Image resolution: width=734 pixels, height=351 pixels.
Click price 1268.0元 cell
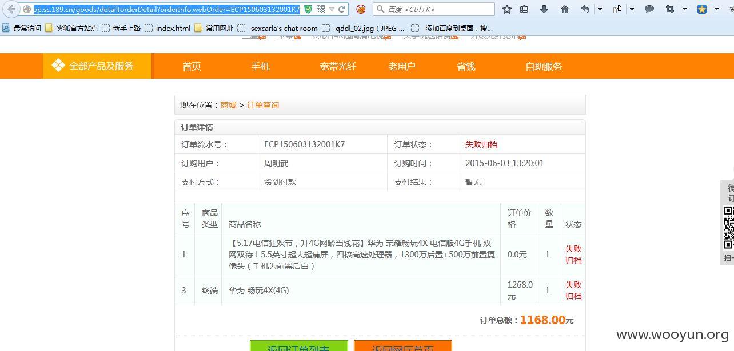[520, 290]
